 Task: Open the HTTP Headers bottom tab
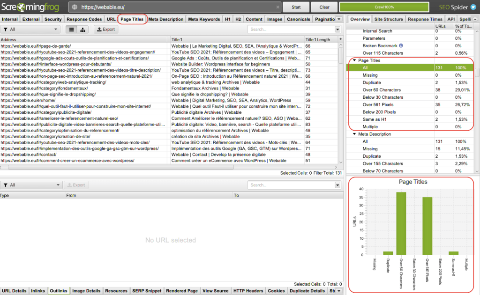click(248, 291)
